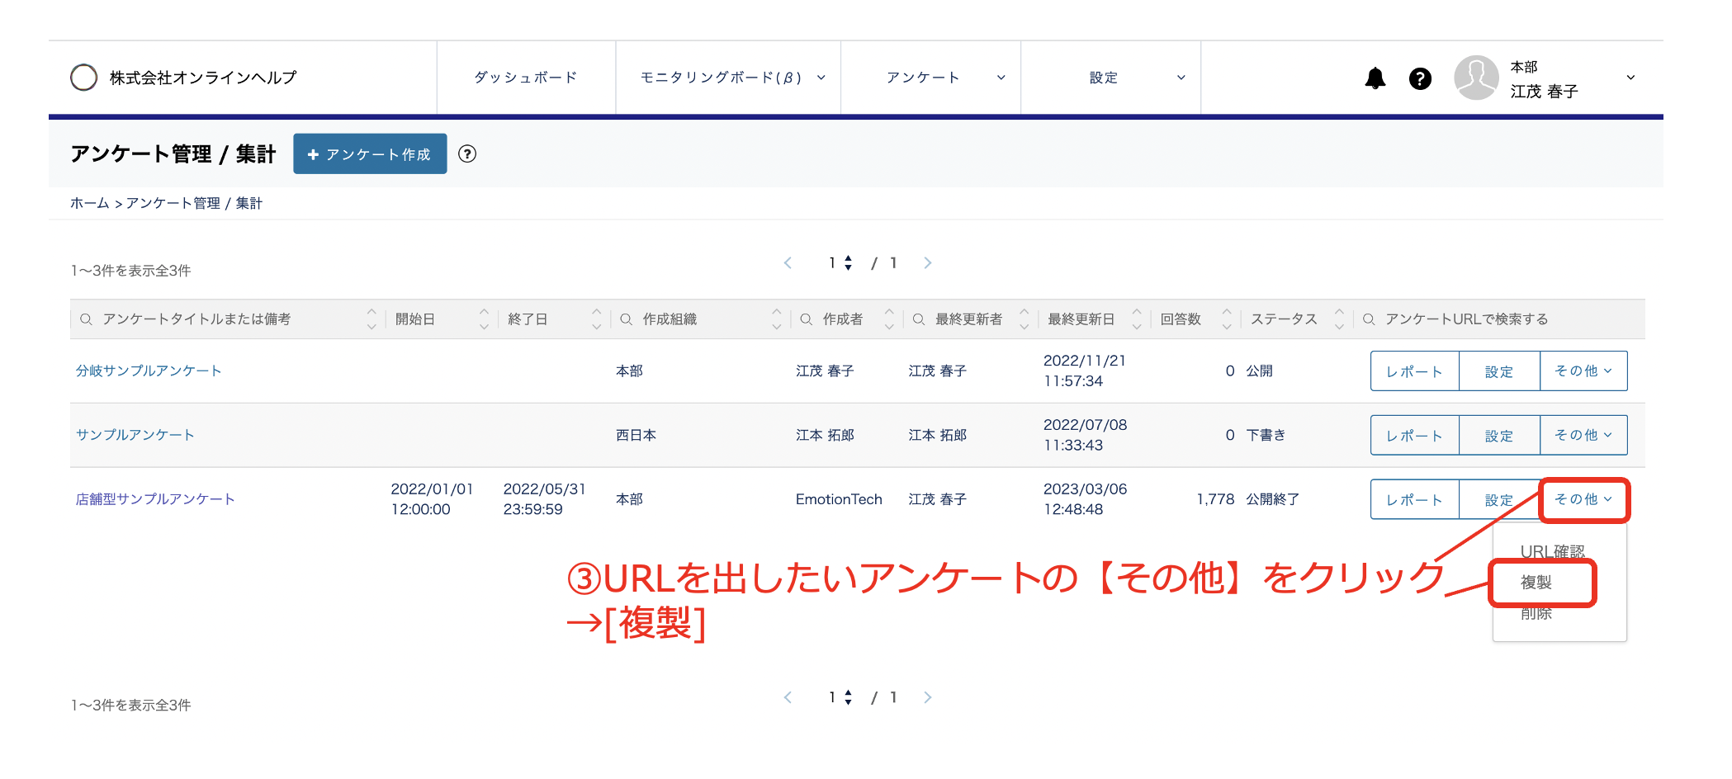Go to previous page at bottom pager
This screenshot has width=1732, height=779.
pos(788,697)
